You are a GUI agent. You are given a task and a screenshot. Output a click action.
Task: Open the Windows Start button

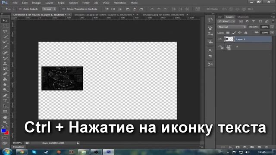tap(7, 152)
